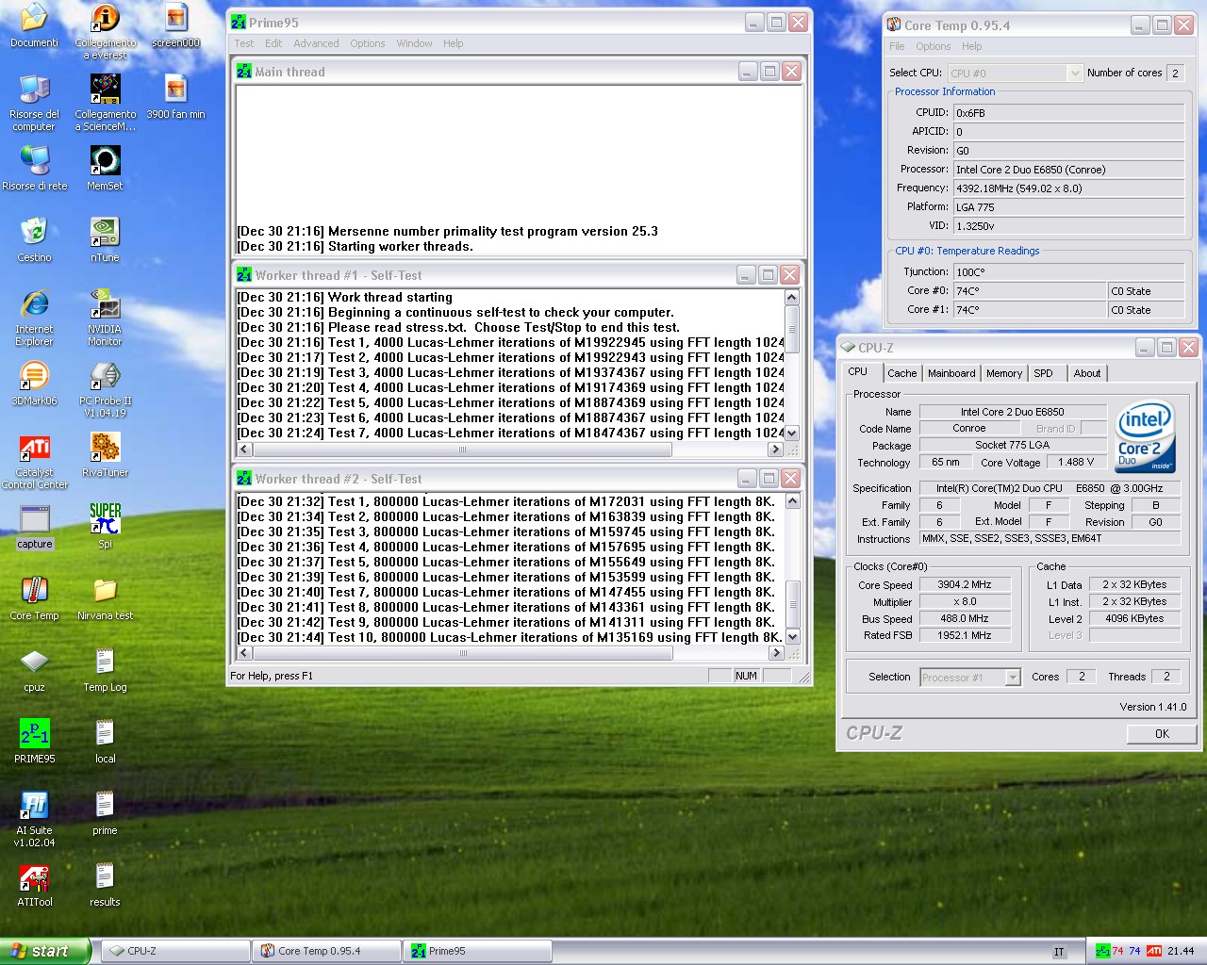Click the Prime95 tray icon in system tray
This screenshot has width=1207, height=965.
tap(1102, 951)
